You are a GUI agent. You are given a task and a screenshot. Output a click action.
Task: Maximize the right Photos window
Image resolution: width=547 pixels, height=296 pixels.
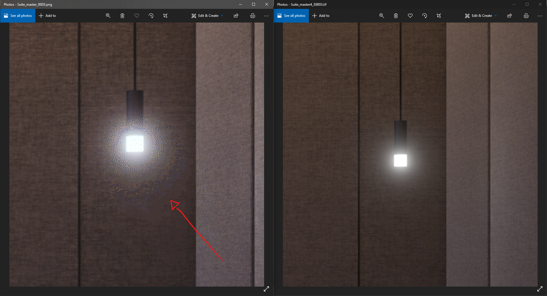(527, 4)
